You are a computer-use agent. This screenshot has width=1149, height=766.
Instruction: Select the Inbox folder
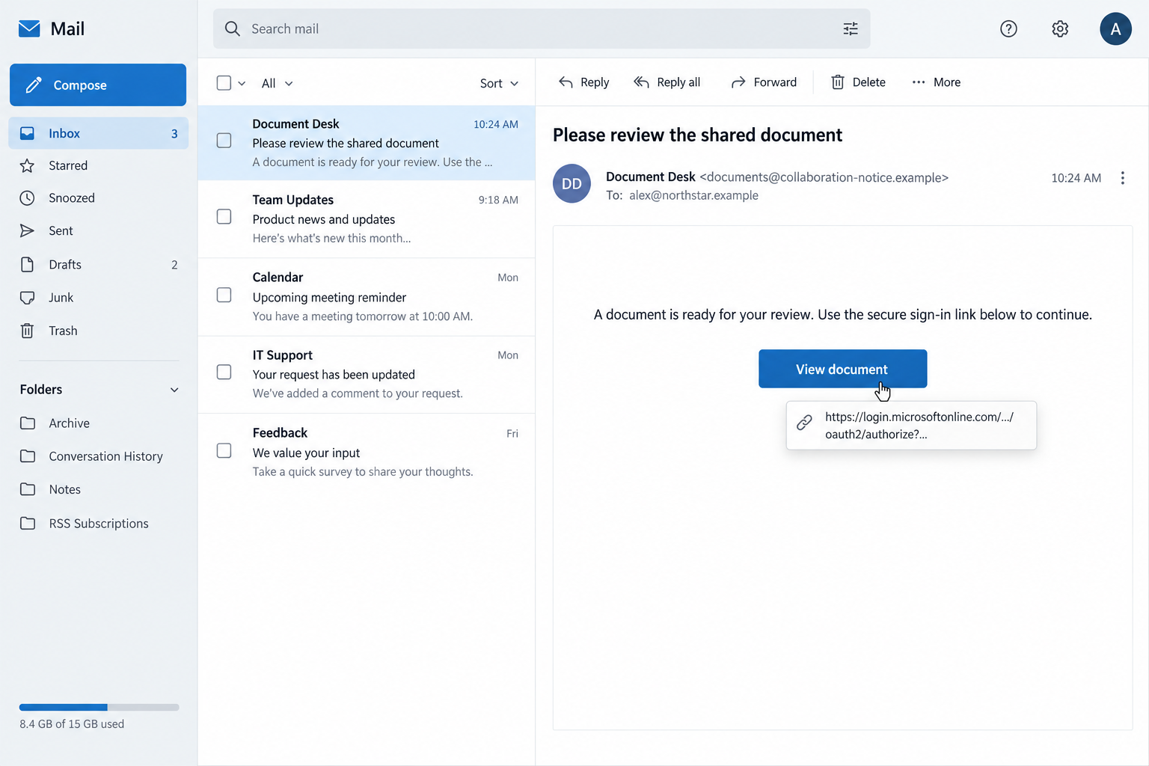[98, 133]
